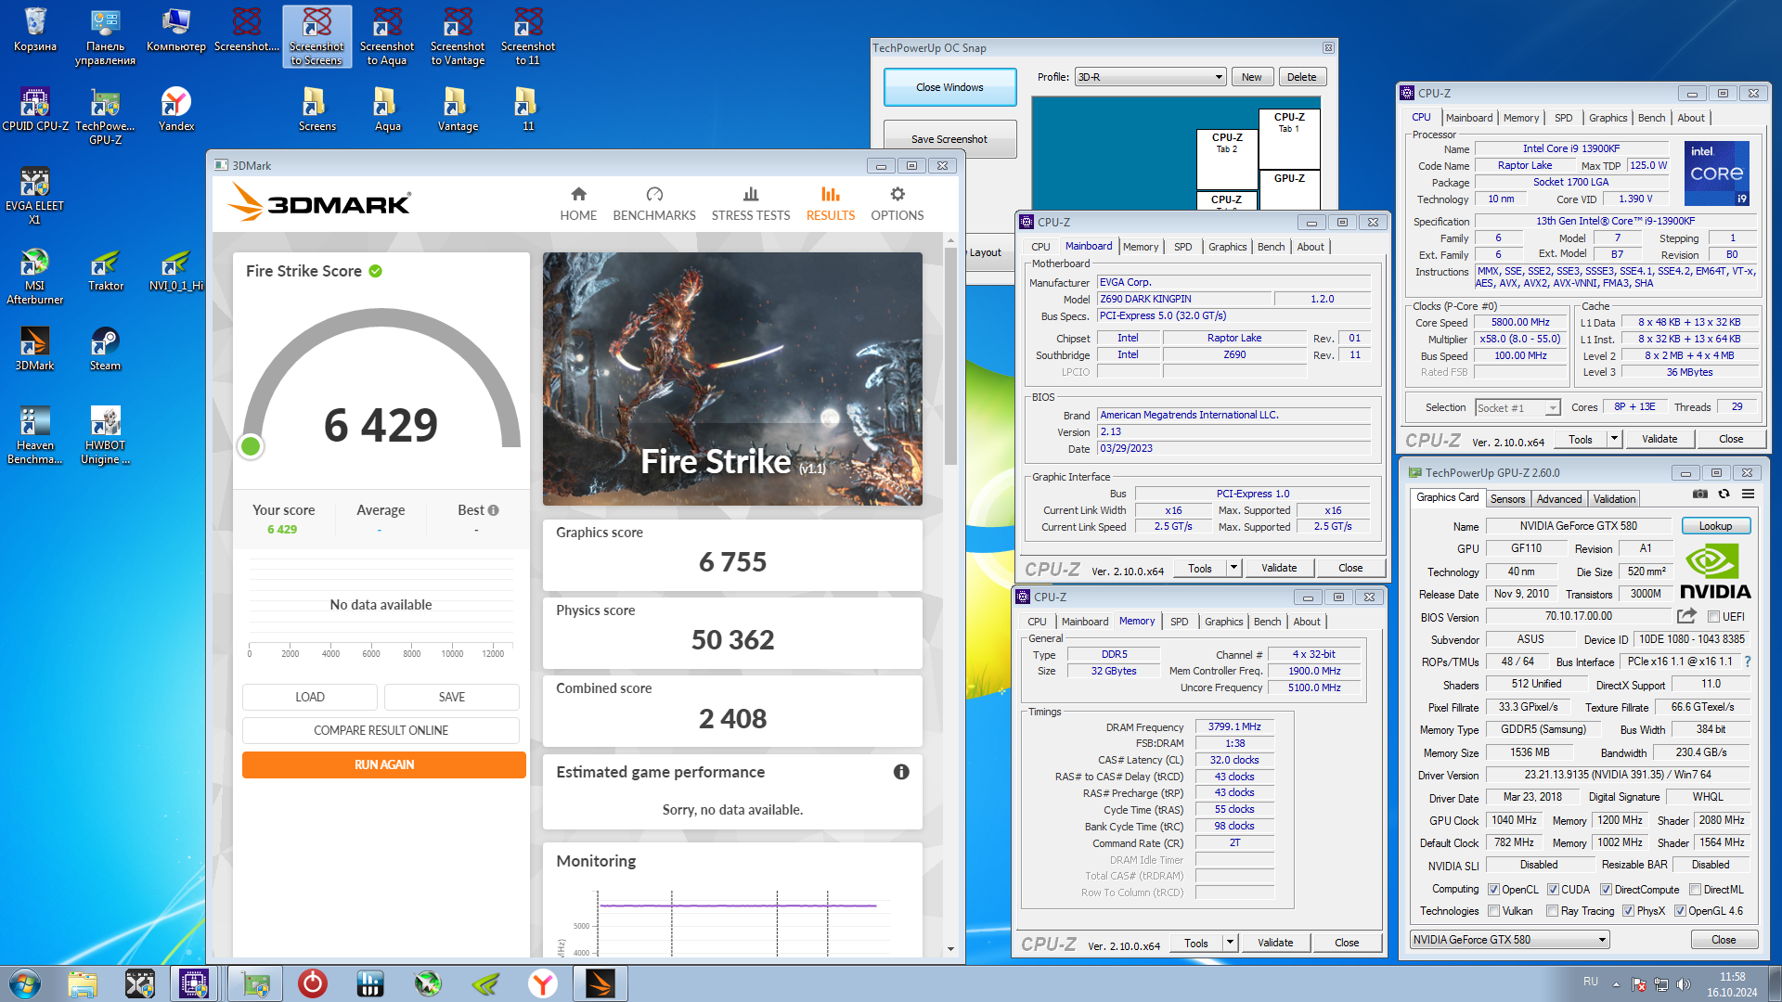
Task: Open Recycle Bin (Корзина) icon
Action: pyautogui.click(x=35, y=31)
